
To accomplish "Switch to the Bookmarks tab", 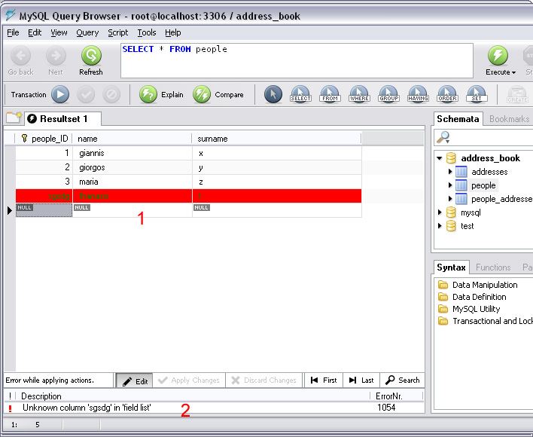I will pos(509,119).
